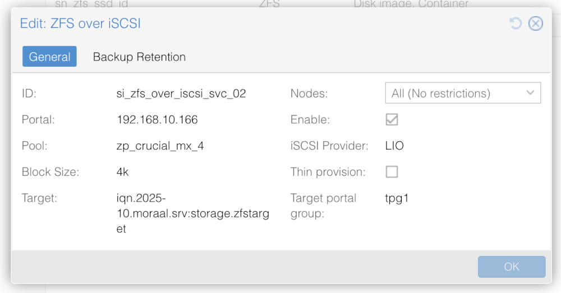Close the Edit ZFS over iSCSI dialog
561x293 pixels.
(x=536, y=24)
